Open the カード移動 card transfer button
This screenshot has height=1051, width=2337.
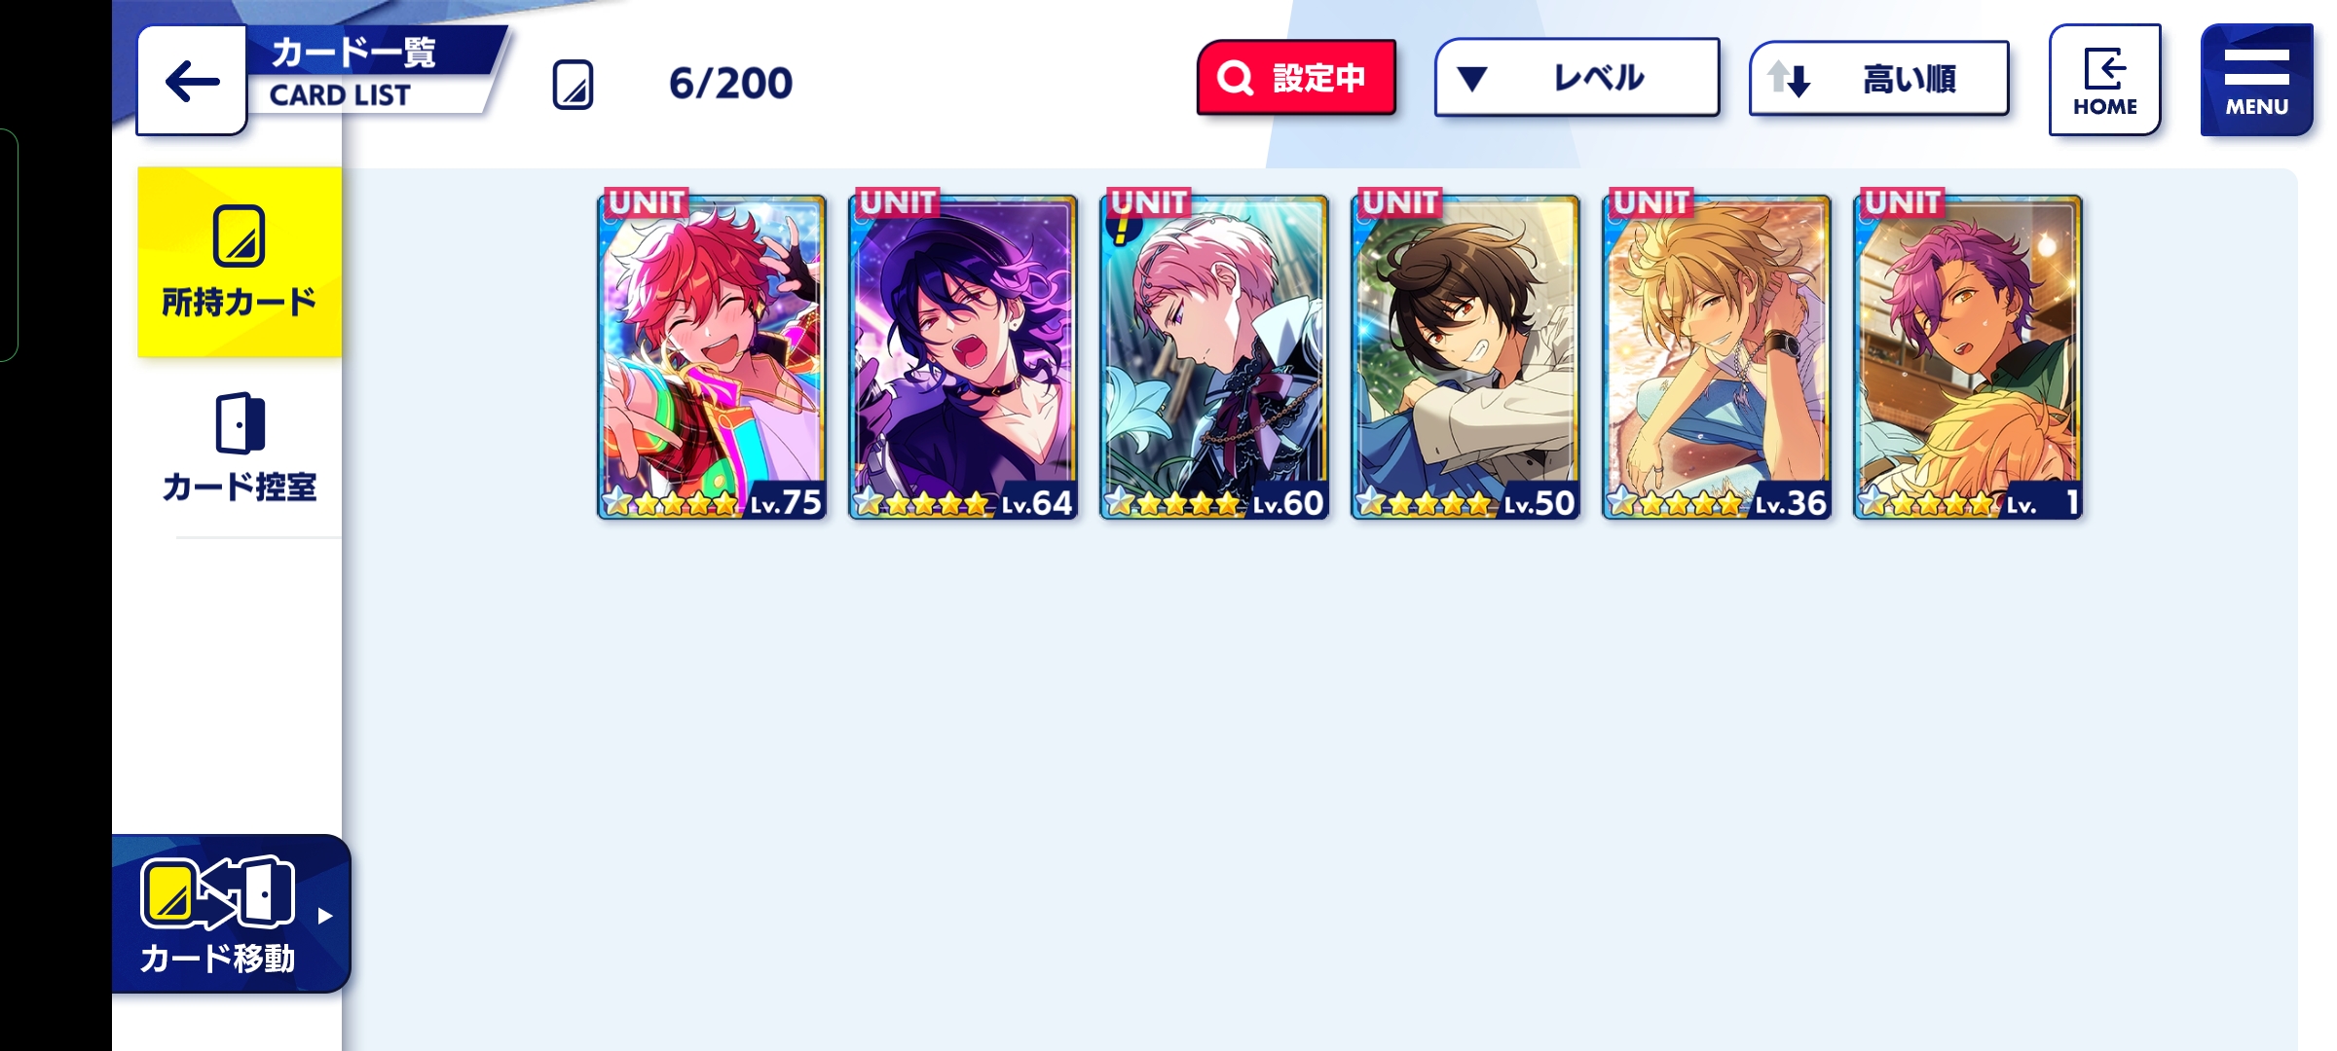[231, 914]
